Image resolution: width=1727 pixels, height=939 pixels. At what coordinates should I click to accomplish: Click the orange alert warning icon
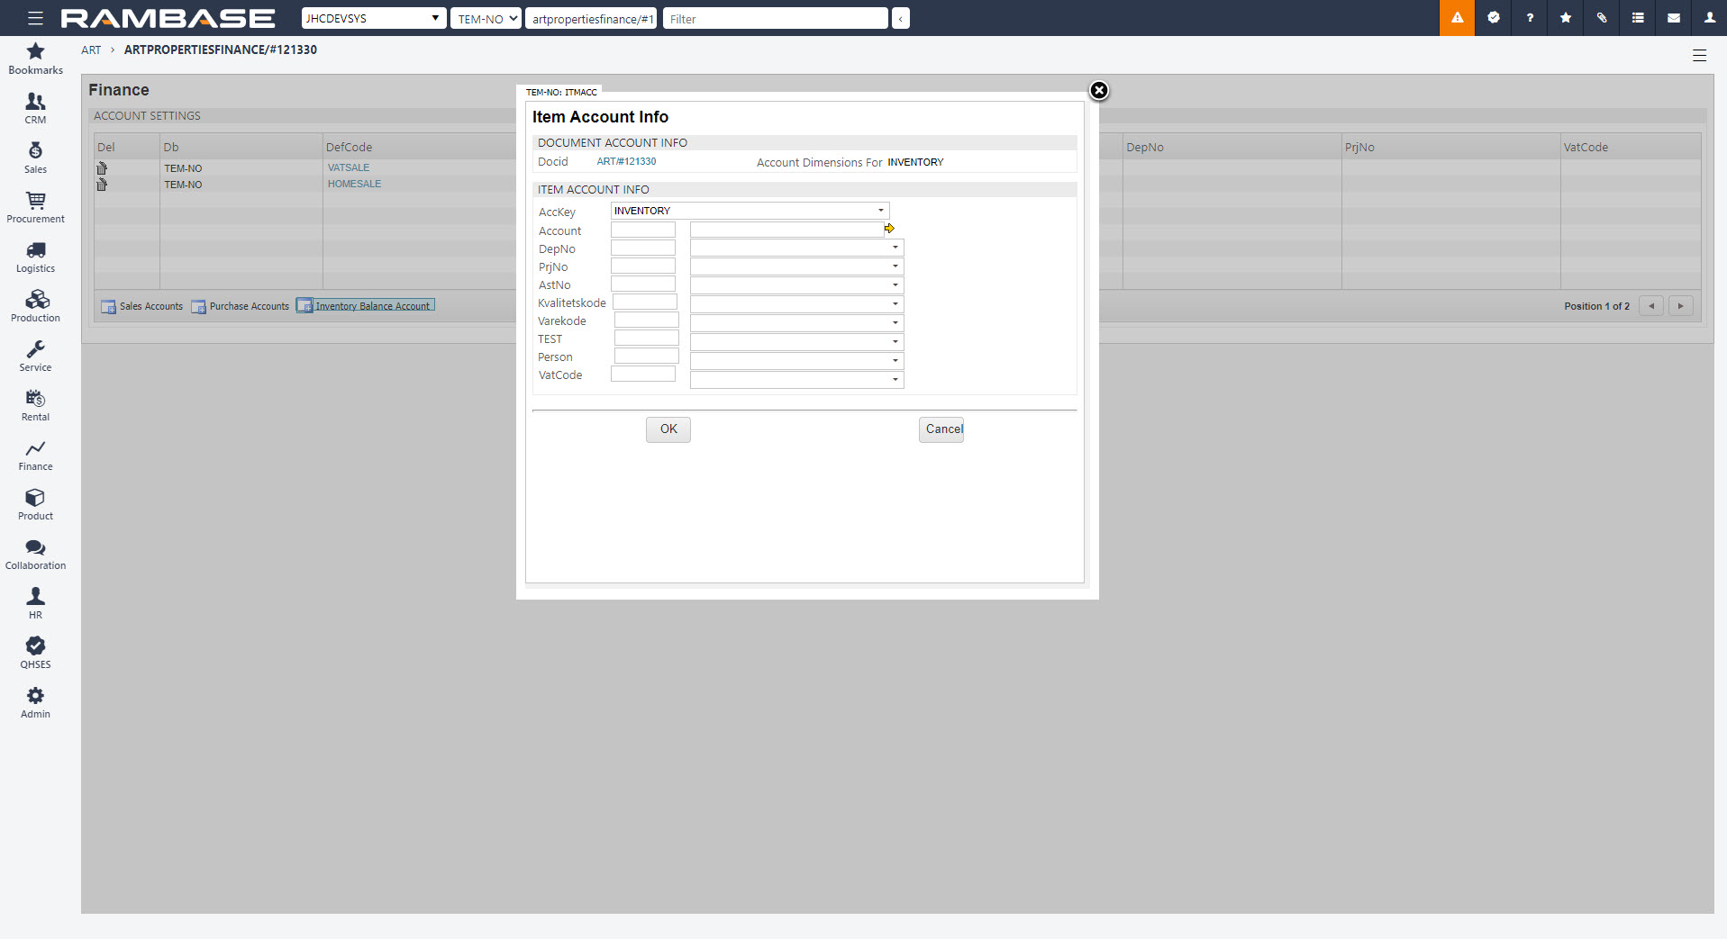point(1457,18)
